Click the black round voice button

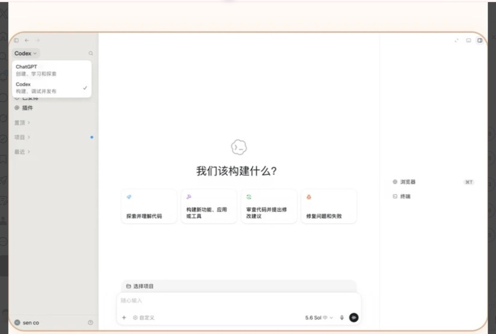[x=354, y=317]
